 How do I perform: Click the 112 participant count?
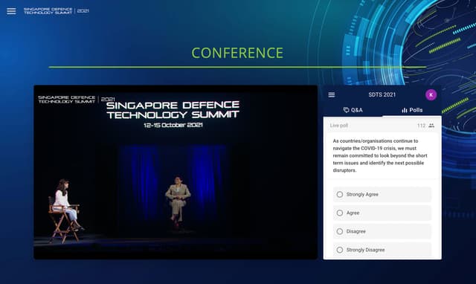(421, 126)
